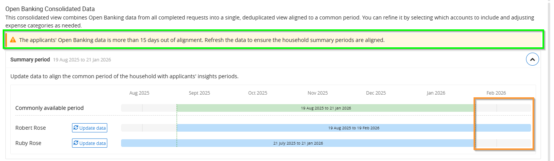Viewport: 554px width, 161px height.
Task: Click Update data text for Robert Rose
Action: [x=92, y=128]
